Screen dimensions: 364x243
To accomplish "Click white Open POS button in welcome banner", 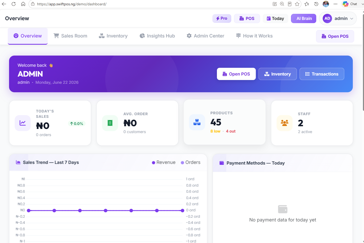I will pos(236,74).
